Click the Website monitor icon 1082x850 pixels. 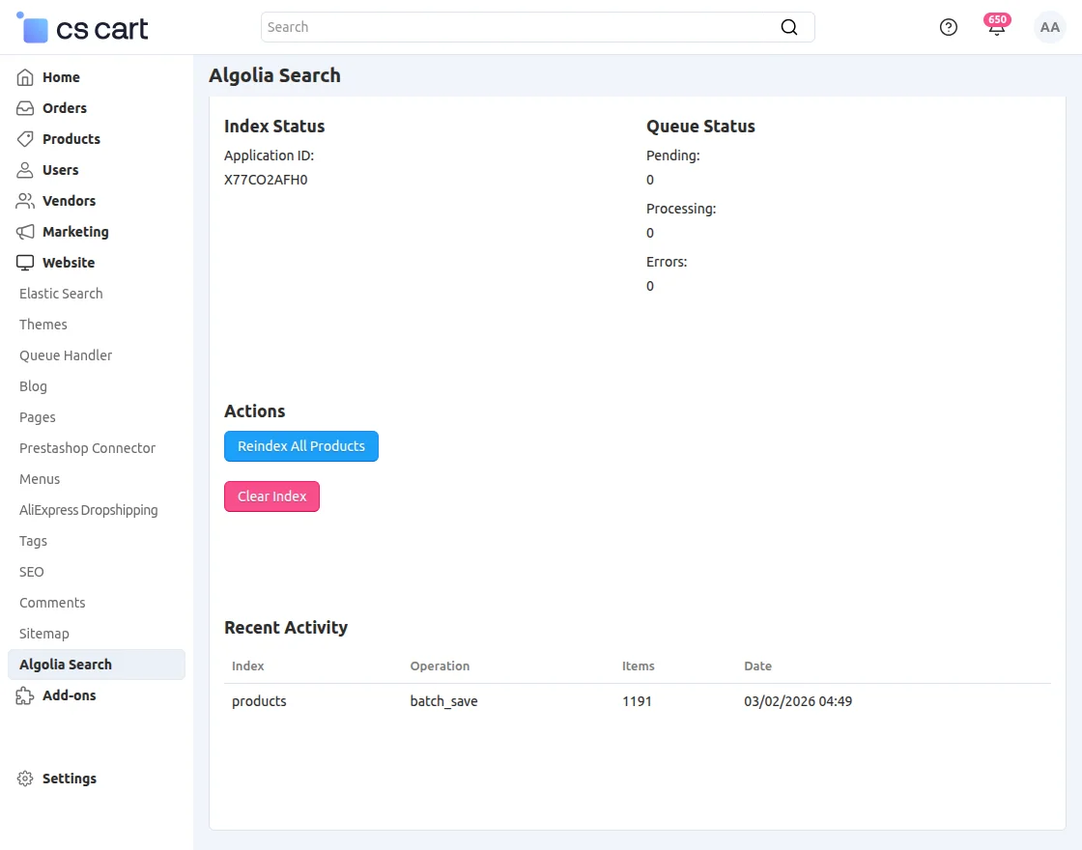tap(26, 263)
